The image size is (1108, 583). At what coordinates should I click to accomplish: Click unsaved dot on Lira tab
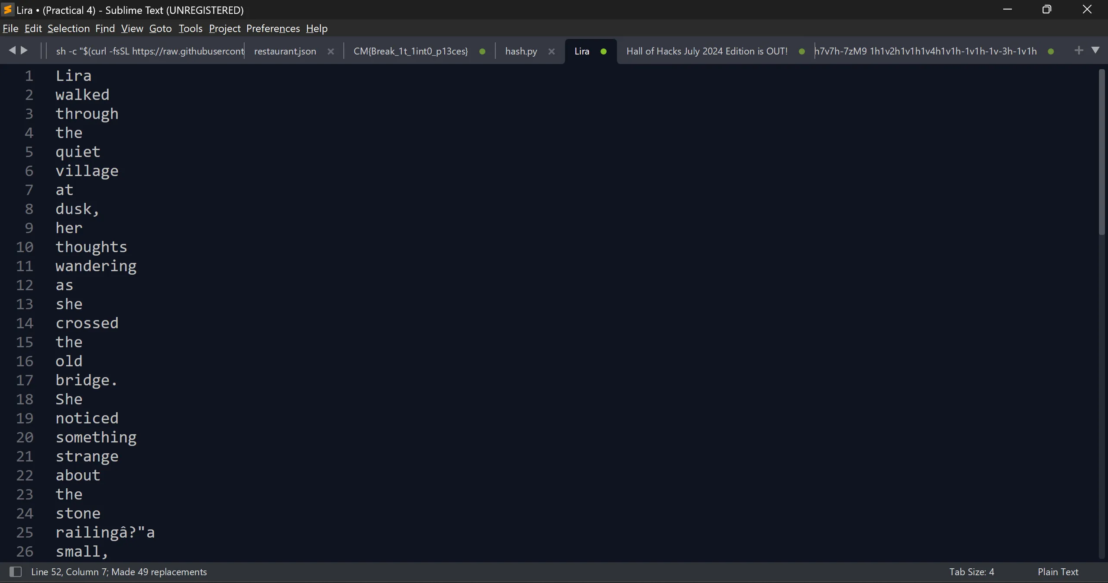pos(603,51)
